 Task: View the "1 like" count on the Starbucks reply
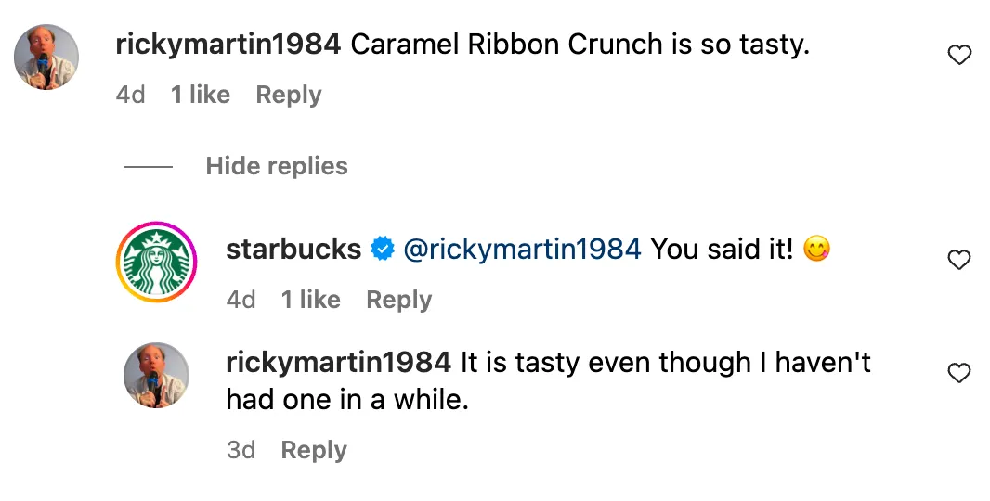pyautogui.click(x=311, y=300)
